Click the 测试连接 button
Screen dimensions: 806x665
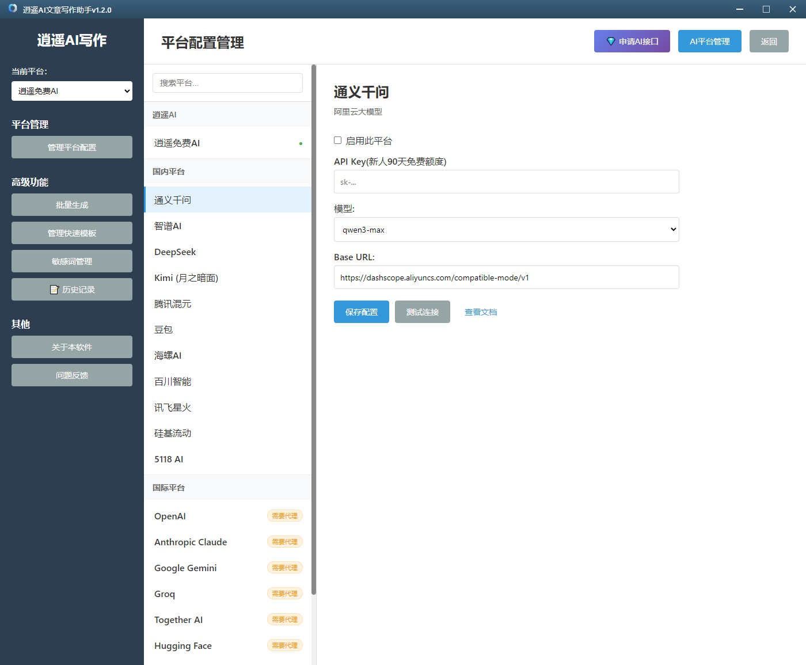pos(422,312)
